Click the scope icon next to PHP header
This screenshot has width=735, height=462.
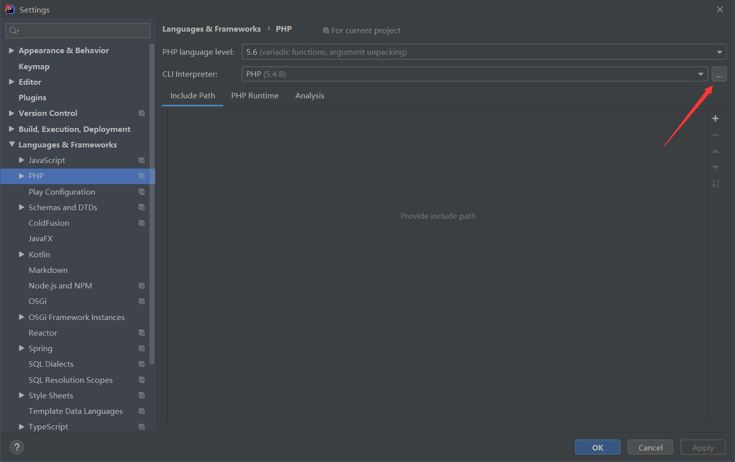(326, 30)
